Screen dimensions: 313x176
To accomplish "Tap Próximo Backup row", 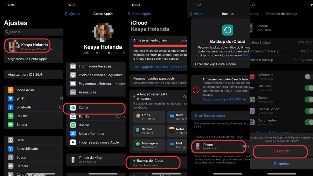I will click(282, 60).
